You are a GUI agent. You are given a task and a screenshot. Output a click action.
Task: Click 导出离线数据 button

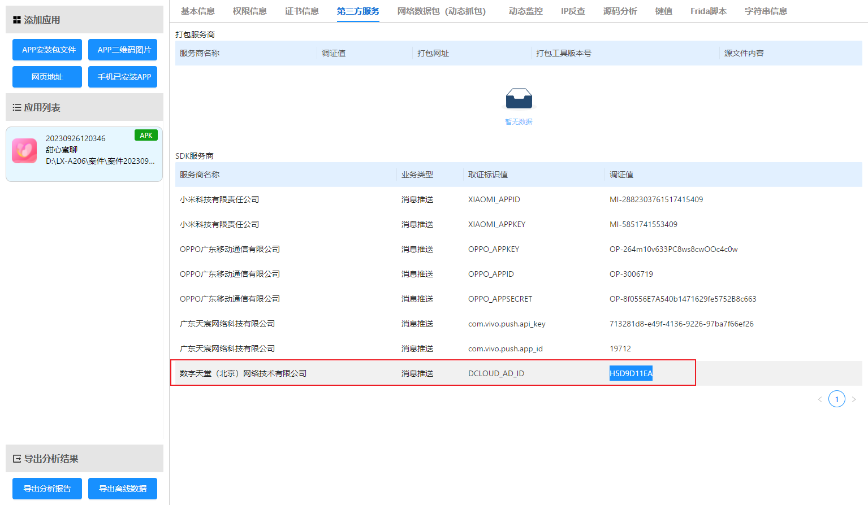click(123, 489)
